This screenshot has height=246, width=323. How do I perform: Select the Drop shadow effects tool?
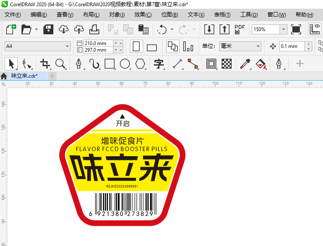coord(211,64)
